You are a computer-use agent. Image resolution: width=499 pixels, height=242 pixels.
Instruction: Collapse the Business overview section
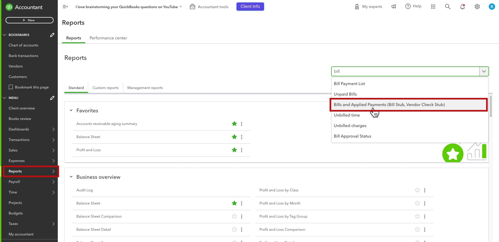point(71,177)
